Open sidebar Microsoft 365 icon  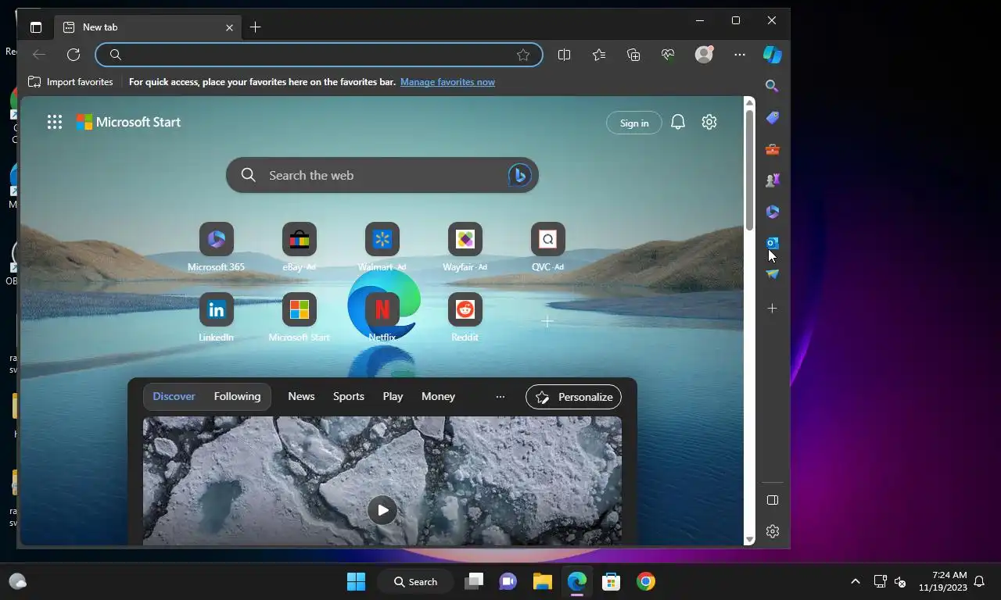pyautogui.click(x=772, y=212)
